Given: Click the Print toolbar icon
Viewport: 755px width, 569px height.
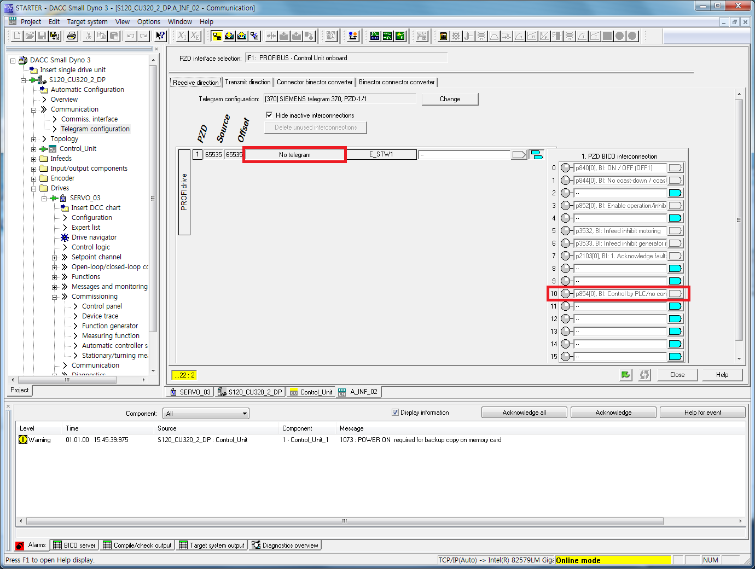Looking at the screenshot, I should coord(72,36).
